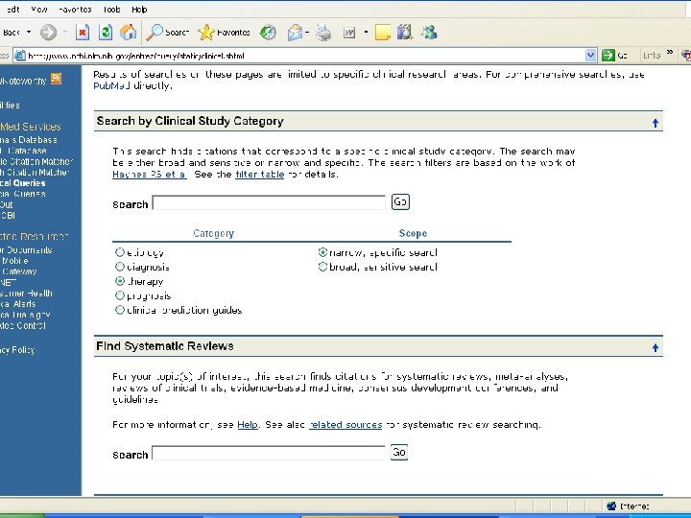Go to the Home page icon

click(129, 33)
